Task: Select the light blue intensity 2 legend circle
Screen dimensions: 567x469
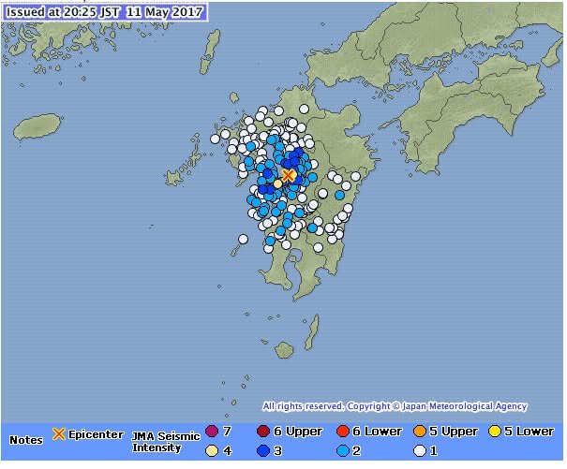Action: (343, 451)
